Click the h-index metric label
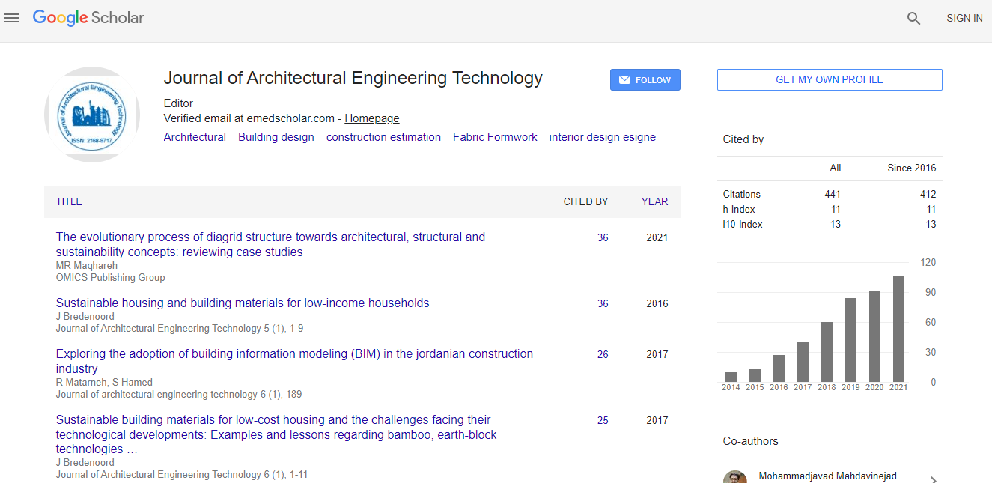The width and height of the screenshot is (992, 483). (739, 210)
